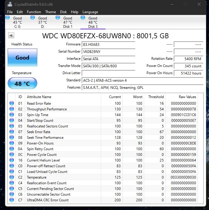Click the empty Drive Letter field
This screenshot has height=210, width=209.
(108, 73)
